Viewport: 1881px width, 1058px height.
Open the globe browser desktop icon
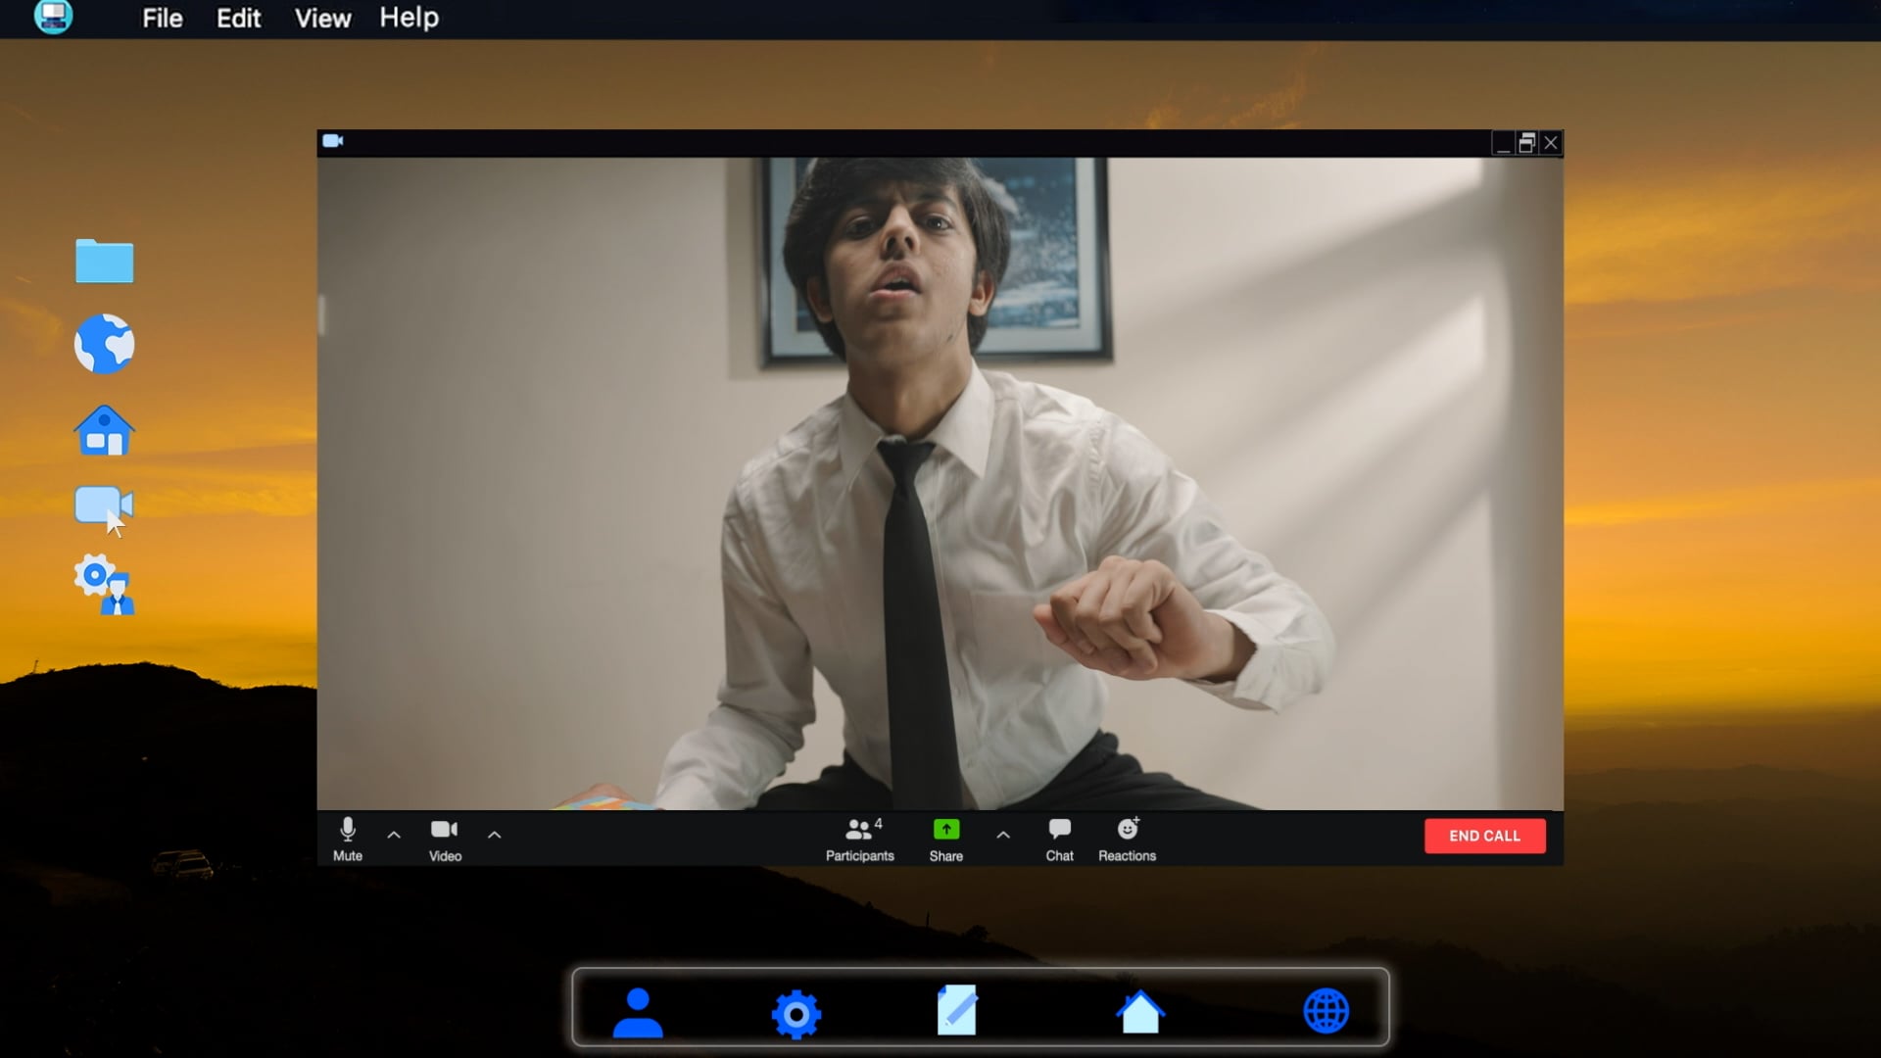click(x=105, y=344)
